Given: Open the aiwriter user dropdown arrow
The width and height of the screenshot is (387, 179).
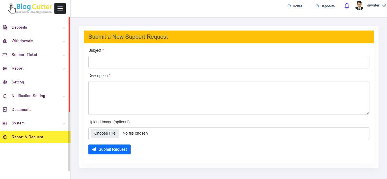Looking at the screenshot, I should pos(384,6).
